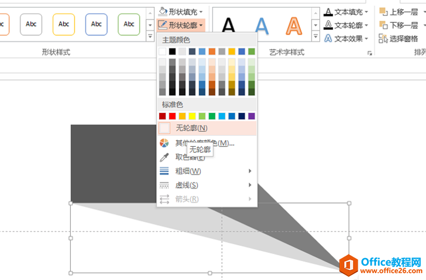
Task: Apply blue WordArt A style
Action: tap(261, 26)
